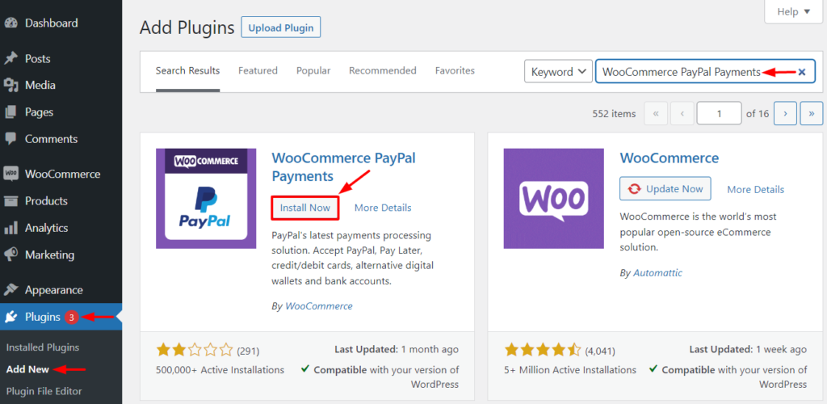Click the WooCommerce PayPal Payments plugin logo
827x404 pixels.
(x=206, y=198)
